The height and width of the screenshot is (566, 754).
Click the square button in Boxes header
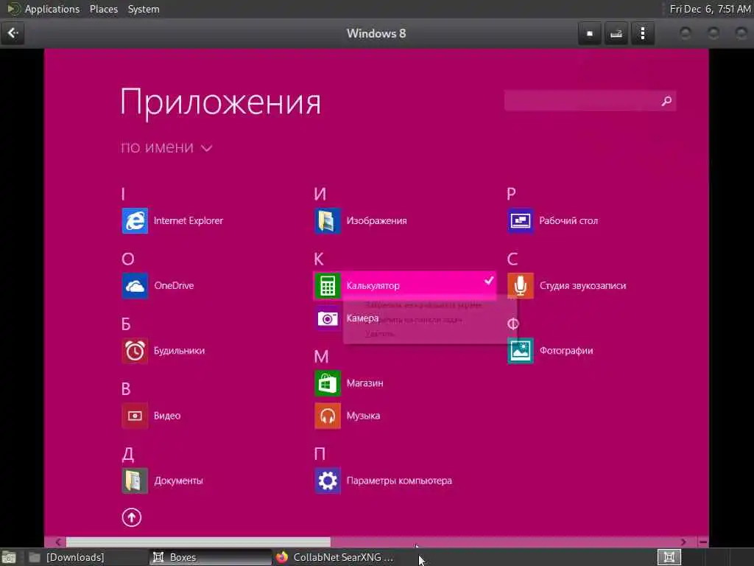(x=590, y=34)
